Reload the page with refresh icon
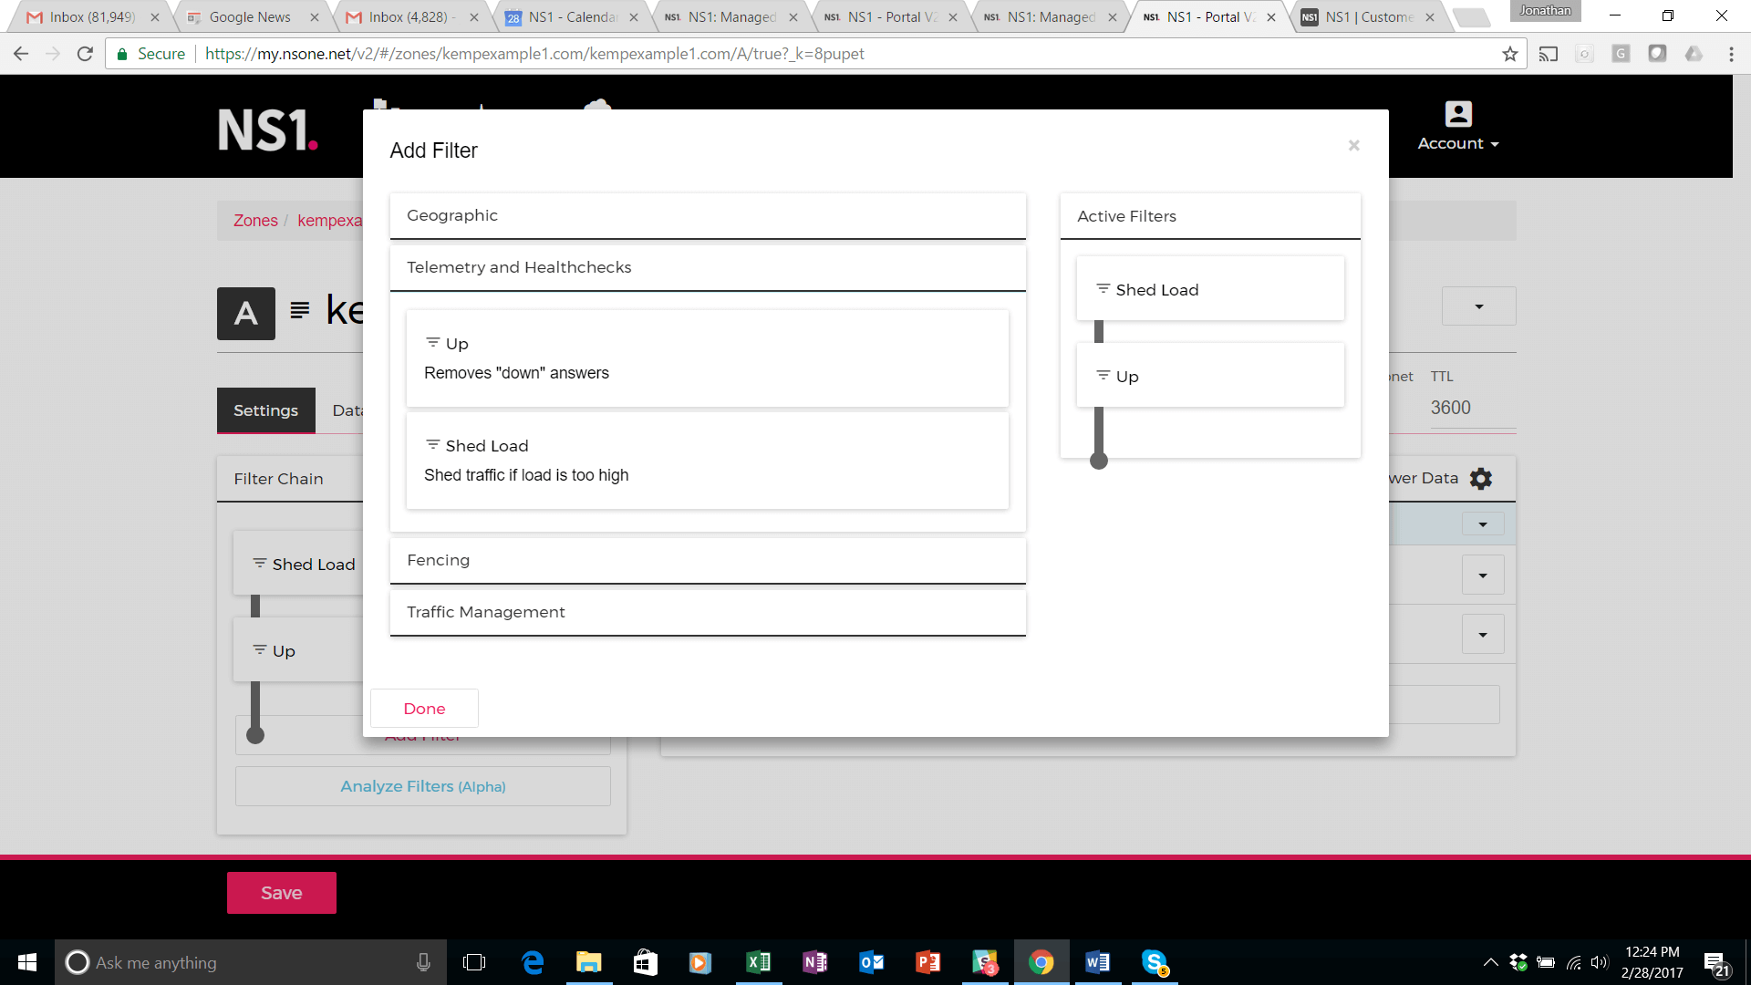Viewport: 1751px width, 985px height. click(85, 54)
